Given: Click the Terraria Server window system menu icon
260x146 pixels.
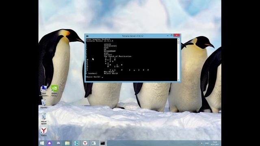Looking at the screenshot, I should click(87, 36).
